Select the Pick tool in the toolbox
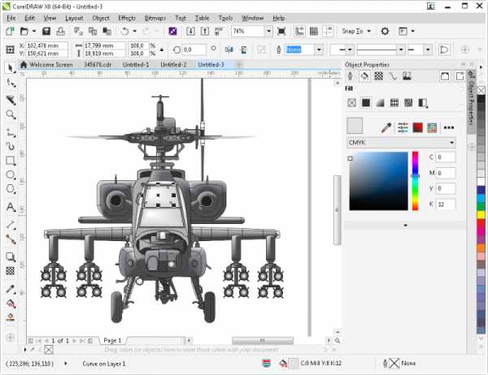 click(x=11, y=68)
